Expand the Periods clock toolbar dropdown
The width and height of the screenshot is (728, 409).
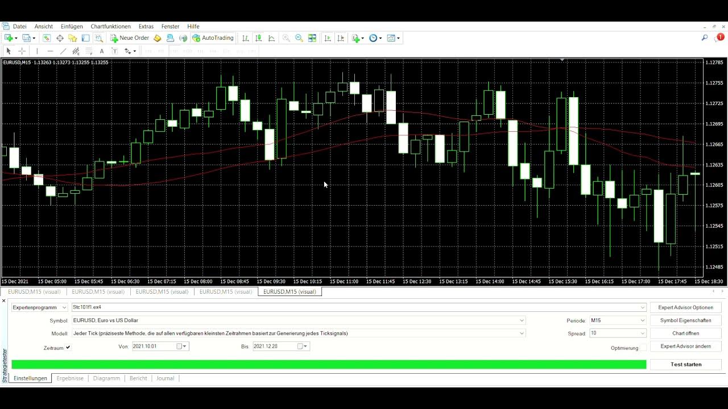coord(380,38)
